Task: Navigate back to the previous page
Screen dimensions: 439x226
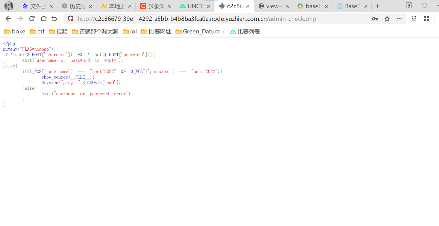Action: tap(8, 18)
